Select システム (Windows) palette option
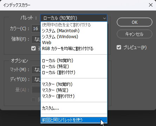Screen dimensions: 156x126 point(74,37)
